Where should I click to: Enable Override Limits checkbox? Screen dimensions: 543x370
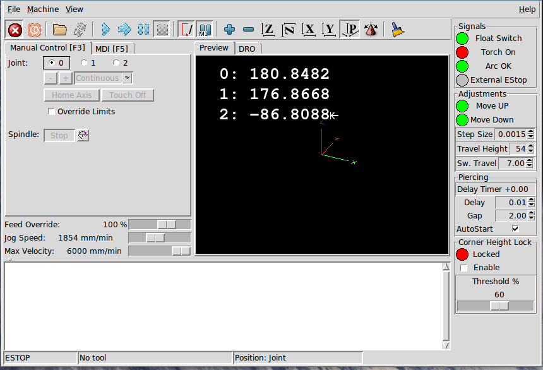[x=51, y=112]
